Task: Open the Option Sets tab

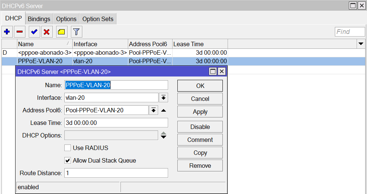Action: 98,19
